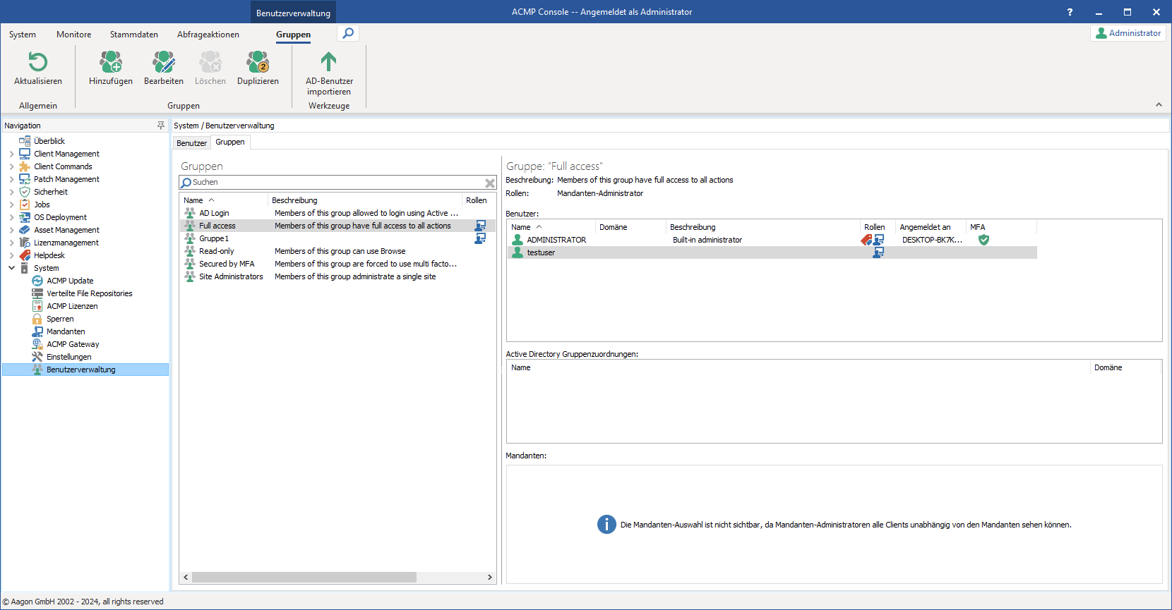The height and width of the screenshot is (610, 1172).
Task: Click the magnifier search icon in ribbon
Action: pyautogui.click(x=348, y=33)
